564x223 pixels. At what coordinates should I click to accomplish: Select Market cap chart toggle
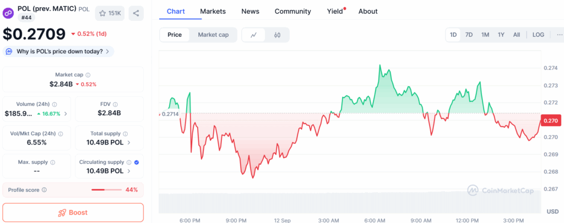[x=213, y=35]
